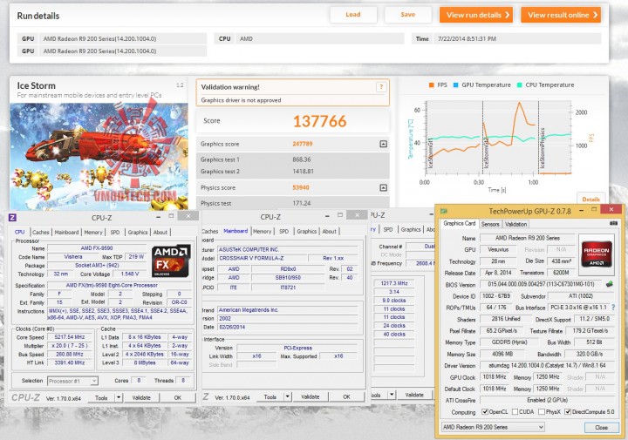Collapse the Physics score section

point(383,187)
